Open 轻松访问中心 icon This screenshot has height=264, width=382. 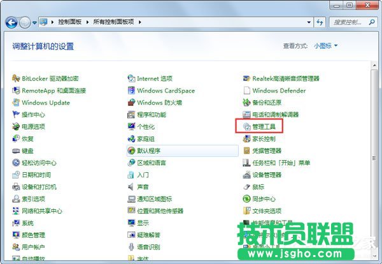[x=16, y=163]
